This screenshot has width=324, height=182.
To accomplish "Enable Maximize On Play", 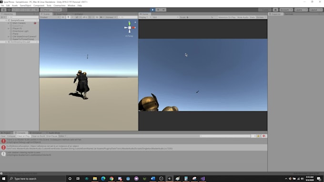I will coord(227,17).
